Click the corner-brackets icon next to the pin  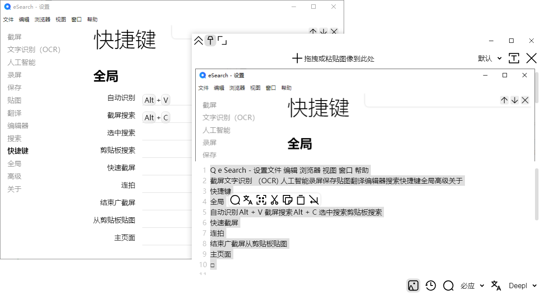coord(222,41)
